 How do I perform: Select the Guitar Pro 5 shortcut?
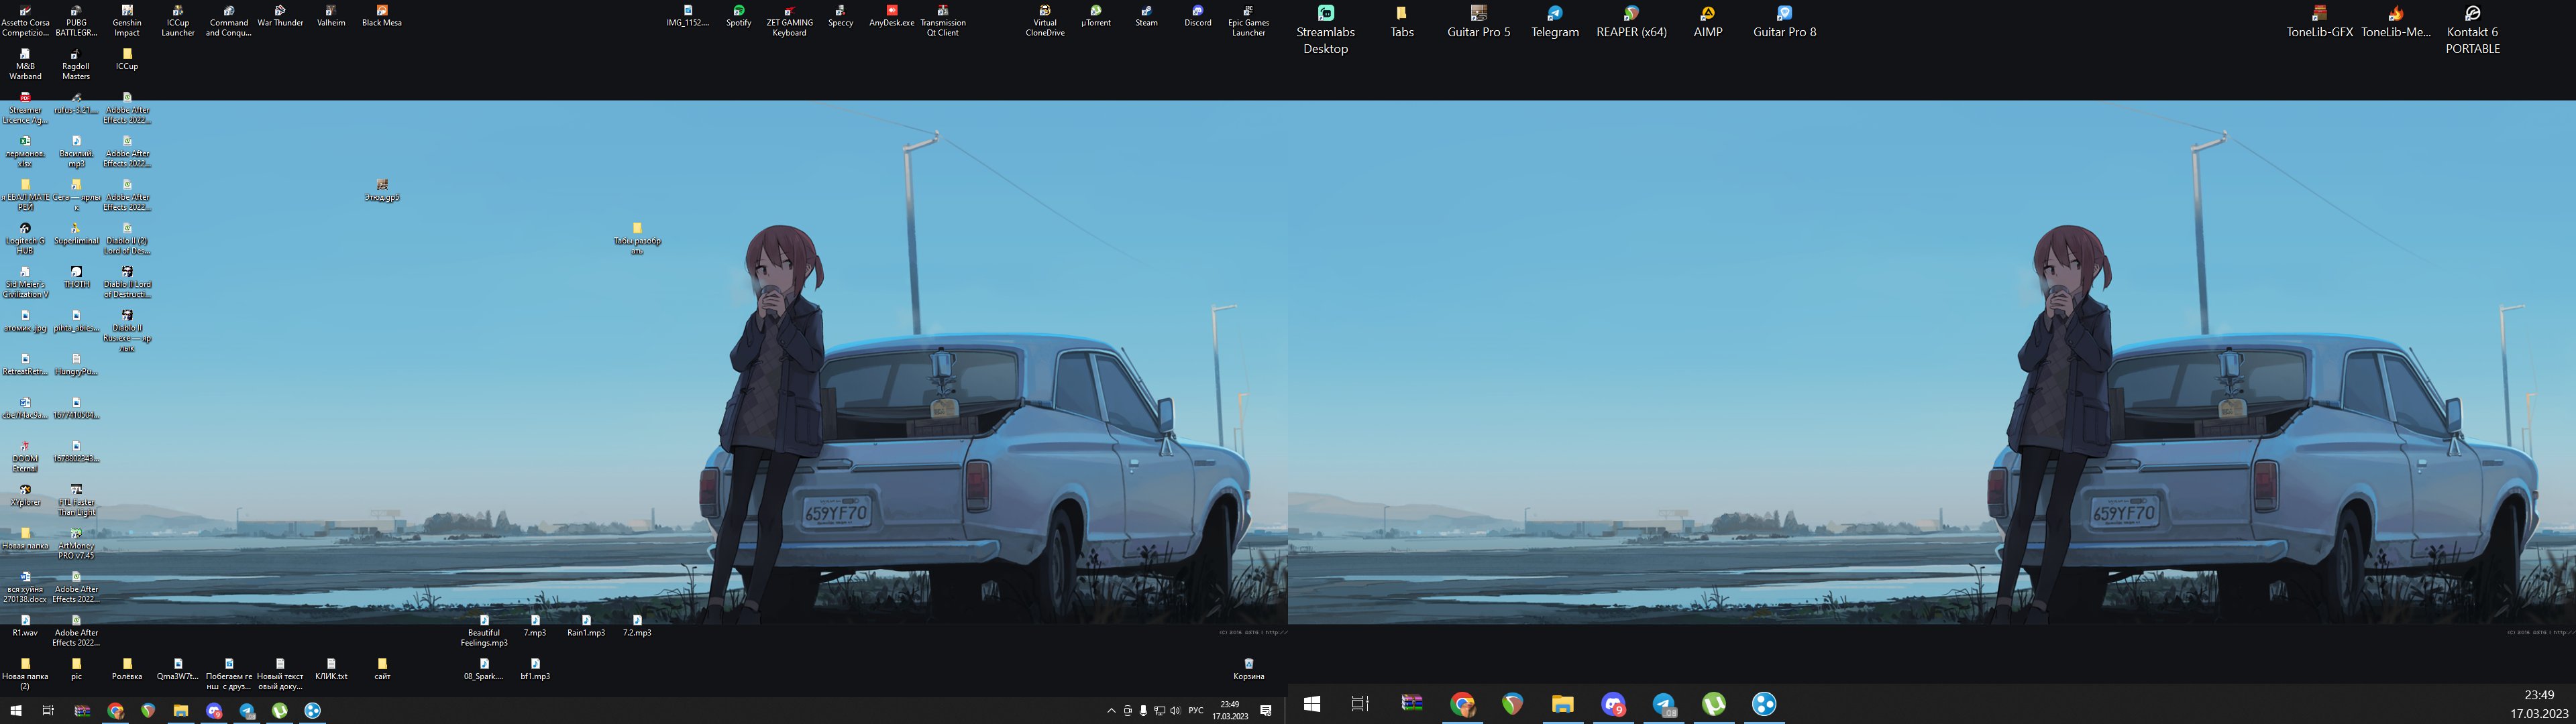(1478, 22)
